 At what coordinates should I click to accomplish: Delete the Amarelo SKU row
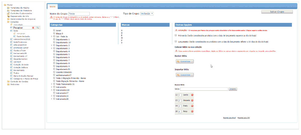192,100
